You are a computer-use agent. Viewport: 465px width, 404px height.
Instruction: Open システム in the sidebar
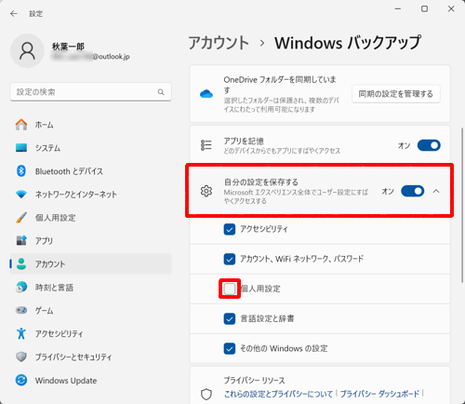90,148
